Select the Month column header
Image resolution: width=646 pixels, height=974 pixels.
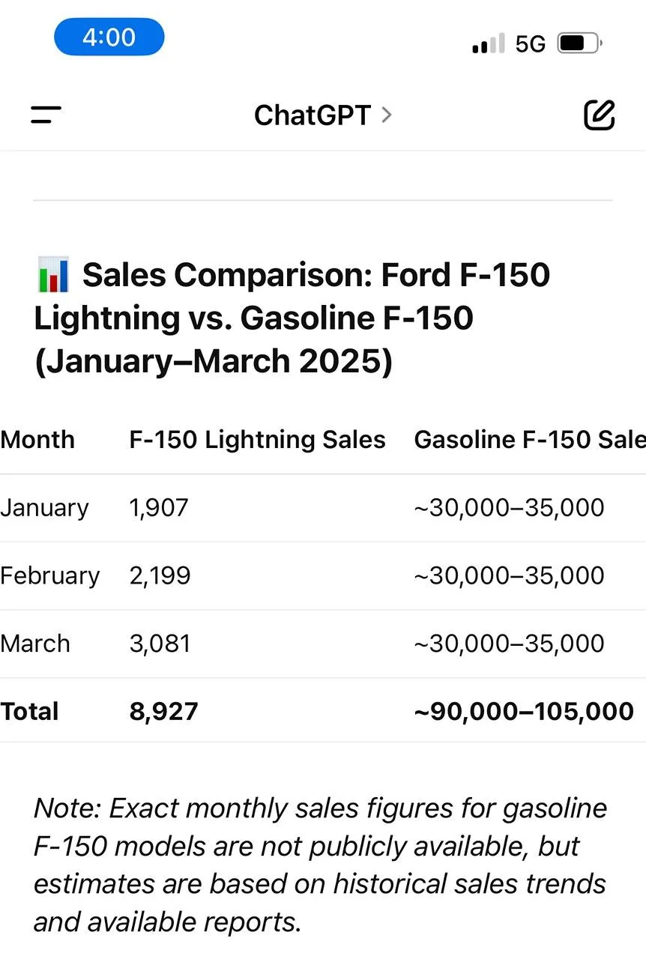pos(37,440)
